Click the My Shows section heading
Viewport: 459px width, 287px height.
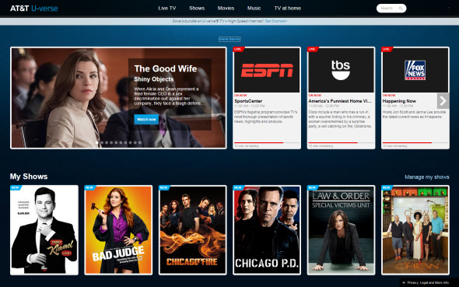[x=29, y=177]
